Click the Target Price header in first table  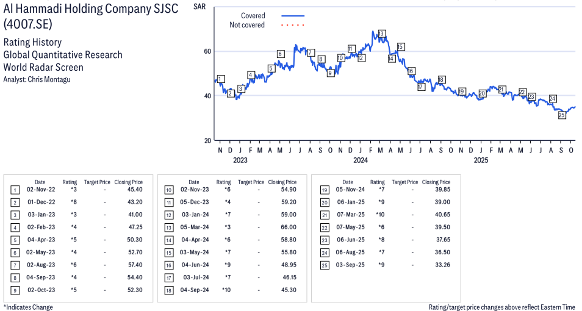(x=97, y=182)
